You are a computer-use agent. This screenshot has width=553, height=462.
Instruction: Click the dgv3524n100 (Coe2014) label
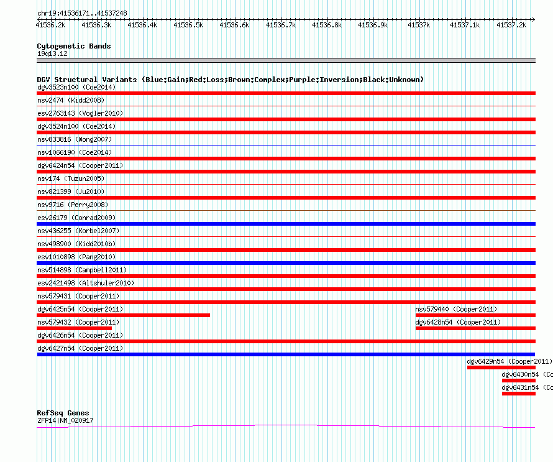pos(76,126)
